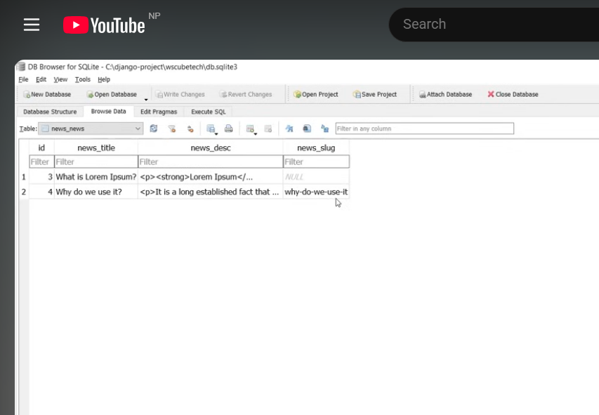Focus the news_desc column Filter box

(x=211, y=162)
